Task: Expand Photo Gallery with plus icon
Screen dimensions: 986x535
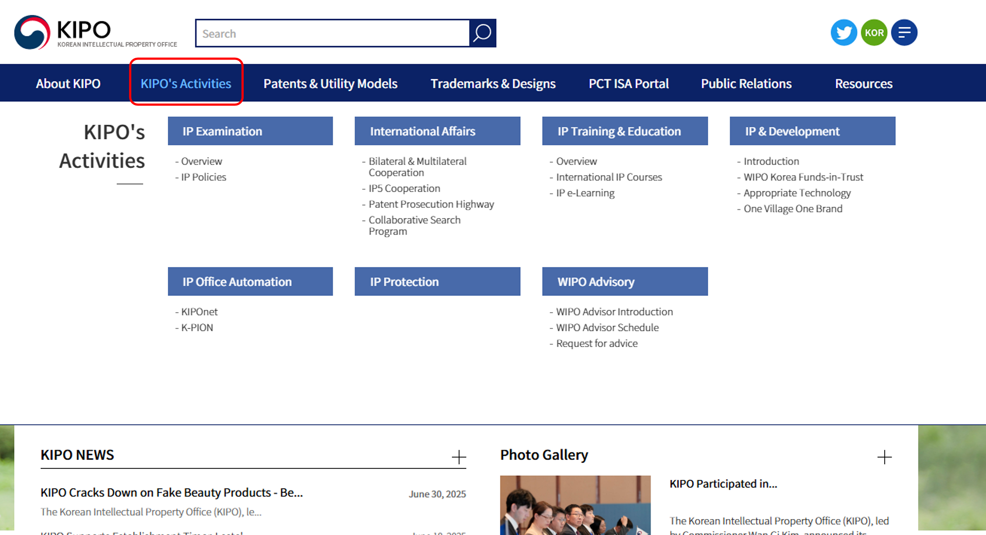Action: click(x=884, y=457)
